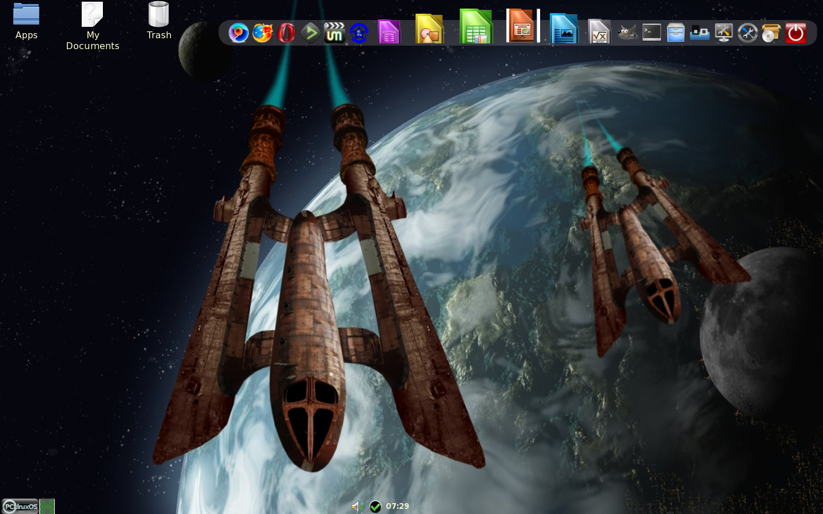Launch GIMP image editor
This screenshot has height=514, width=823.
(x=627, y=33)
